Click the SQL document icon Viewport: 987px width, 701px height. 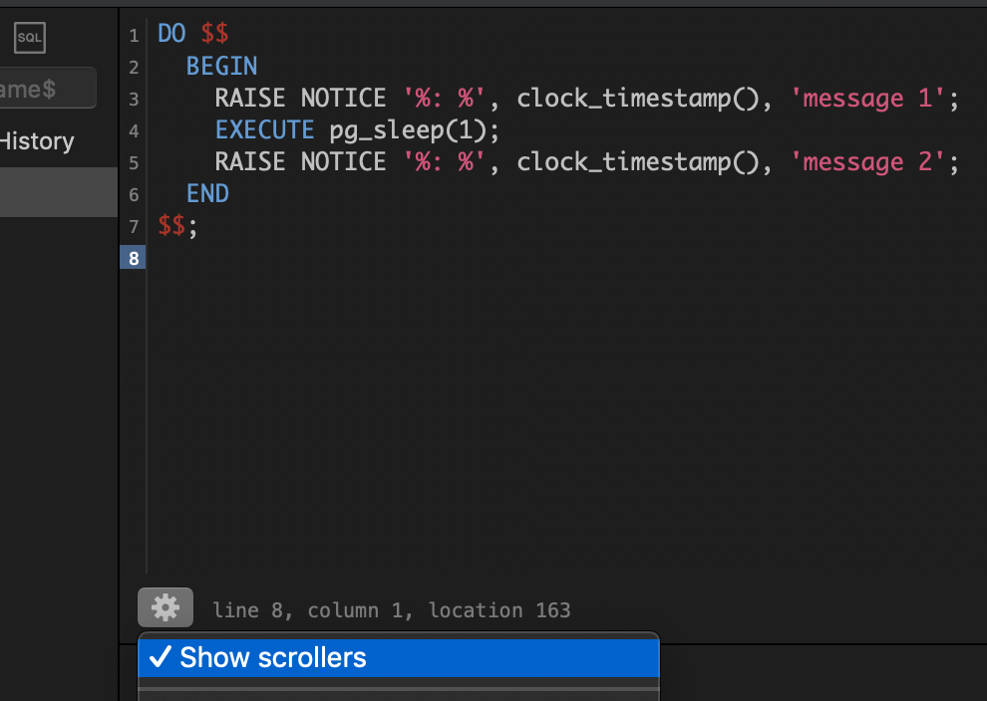(x=29, y=37)
